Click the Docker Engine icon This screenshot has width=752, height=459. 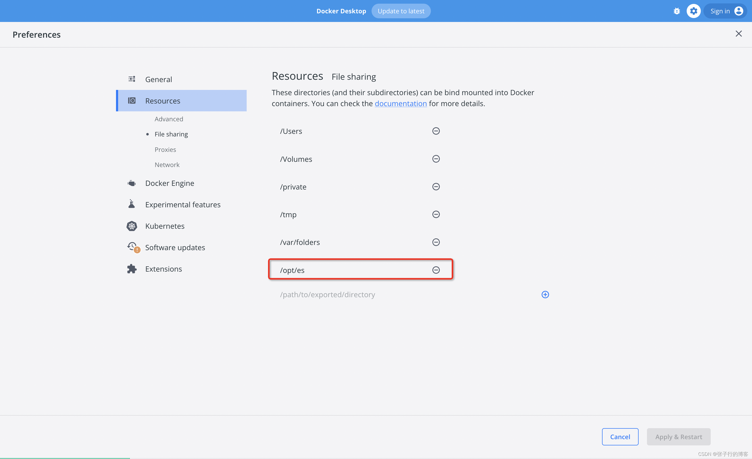point(131,183)
